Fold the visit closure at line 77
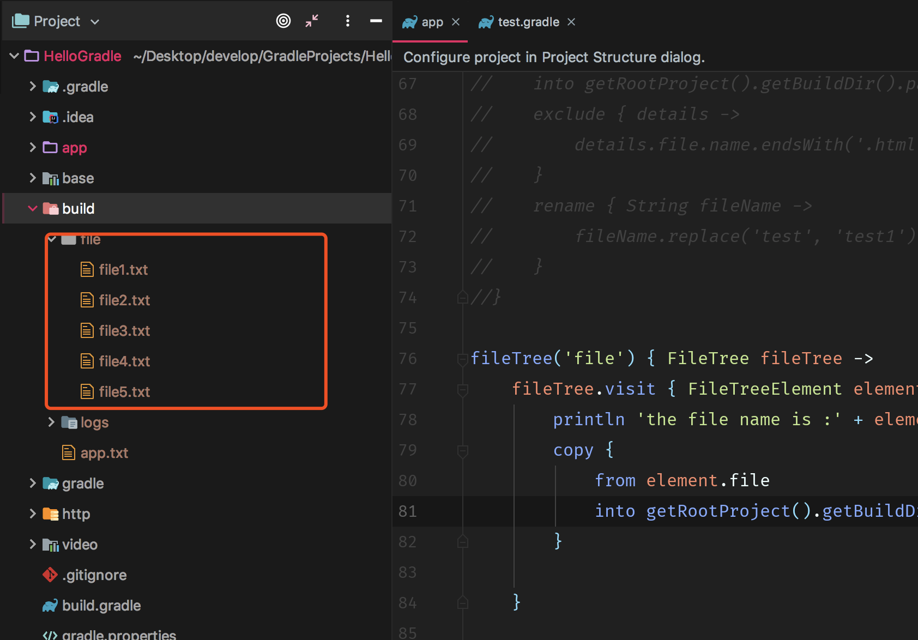The height and width of the screenshot is (640, 918). [x=463, y=389]
